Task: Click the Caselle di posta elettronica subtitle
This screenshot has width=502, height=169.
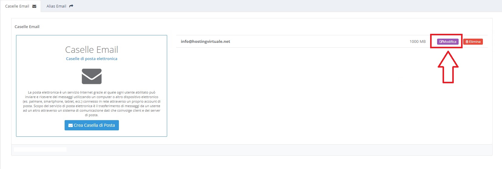Action: 92,59
